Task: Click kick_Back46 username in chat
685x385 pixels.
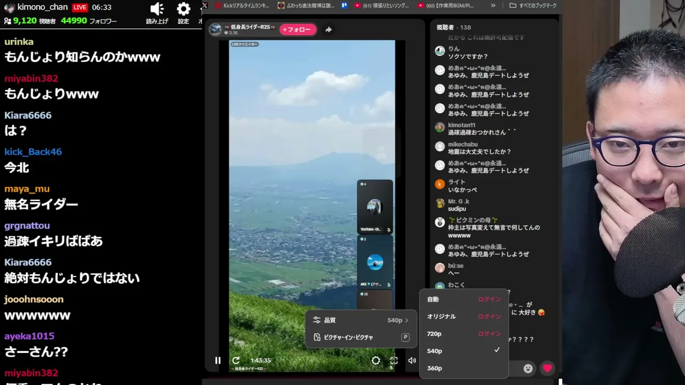Action: coord(33,152)
